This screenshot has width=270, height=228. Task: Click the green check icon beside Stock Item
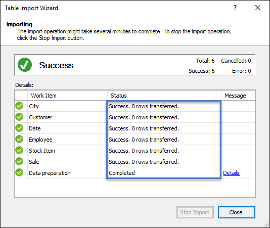click(19, 150)
